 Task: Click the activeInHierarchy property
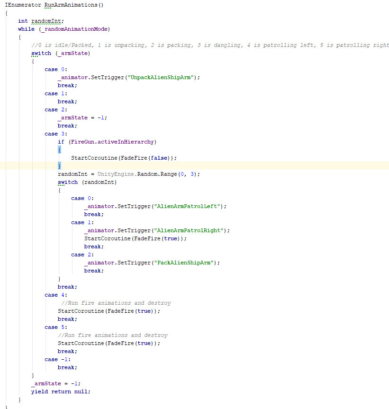coord(126,142)
